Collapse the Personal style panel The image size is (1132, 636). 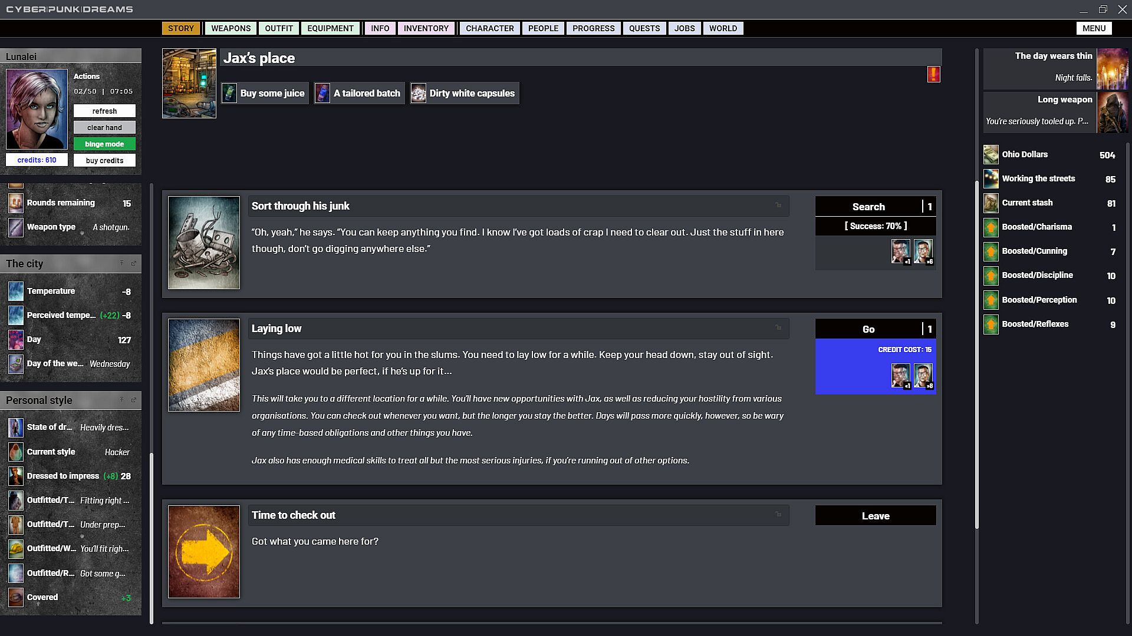[122, 400]
